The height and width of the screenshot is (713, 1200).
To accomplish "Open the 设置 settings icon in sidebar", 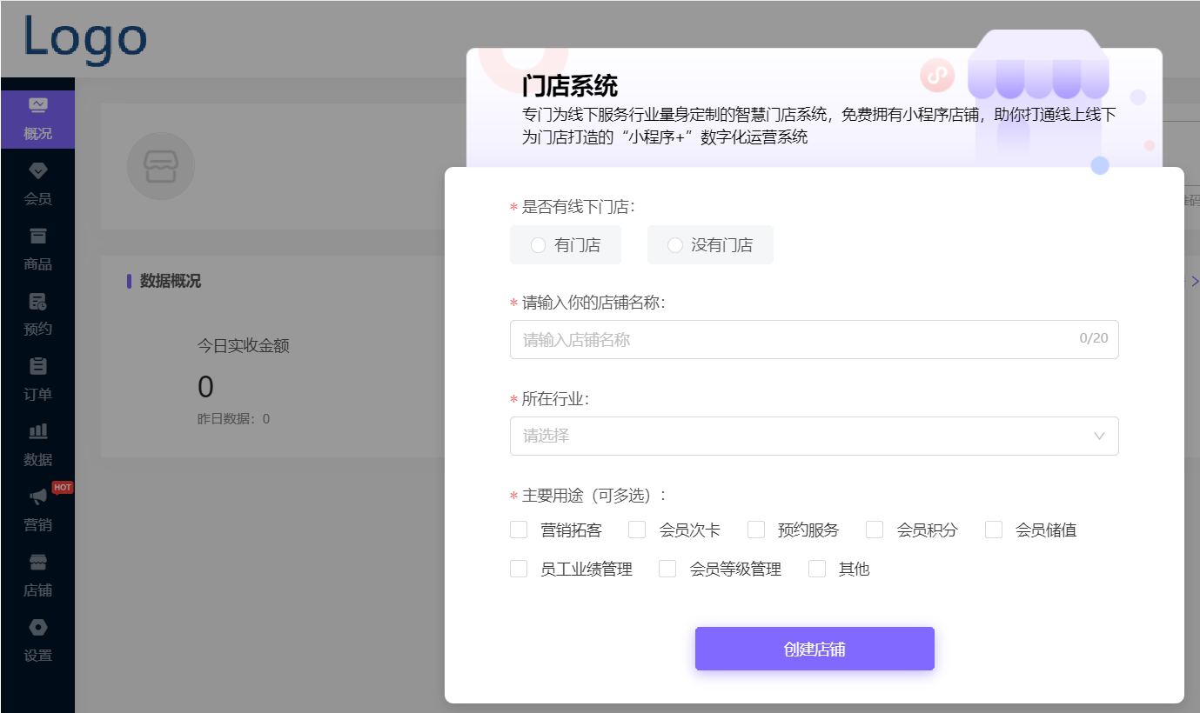I will pyautogui.click(x=37, y=639).
